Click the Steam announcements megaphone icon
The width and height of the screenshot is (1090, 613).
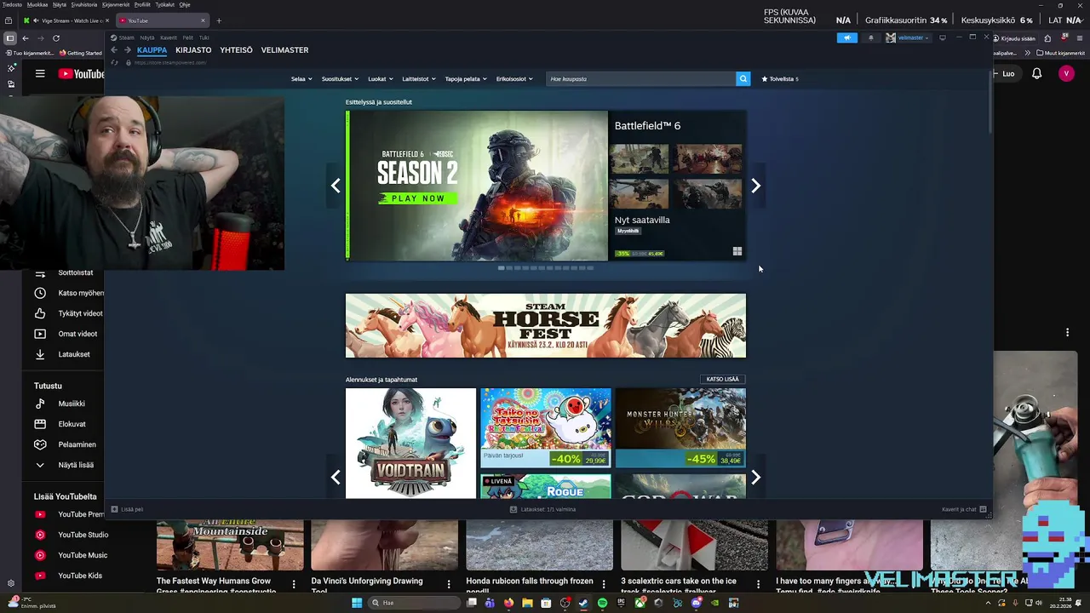846,37
